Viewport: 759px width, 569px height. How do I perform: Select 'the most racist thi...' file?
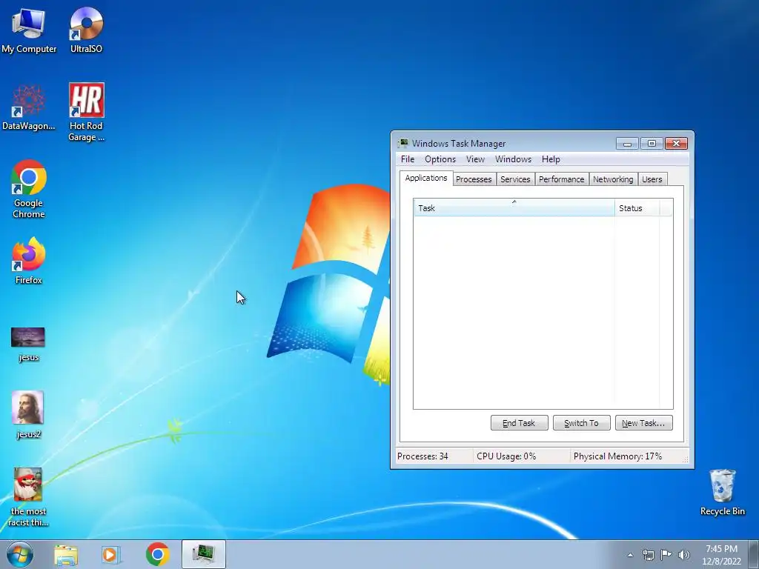pos(29,497)
